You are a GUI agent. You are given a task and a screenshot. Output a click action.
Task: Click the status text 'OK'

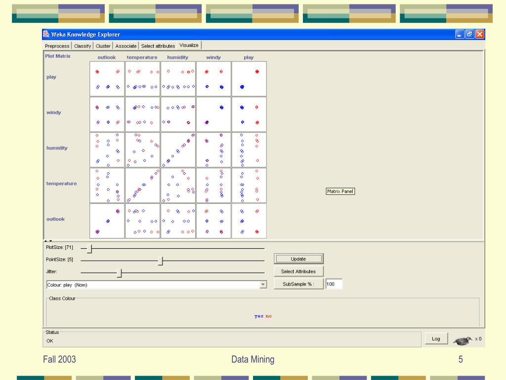point(50,341)
